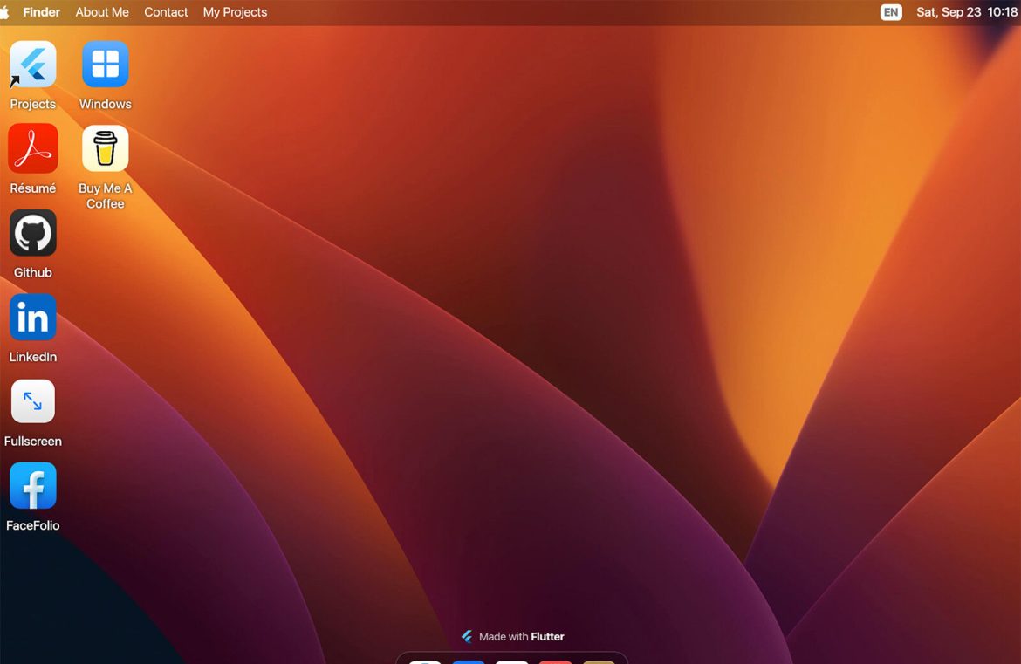Click the Buy Me A Coffee icon
This screenshot has width=1021, height=664.
click(105, 149)
